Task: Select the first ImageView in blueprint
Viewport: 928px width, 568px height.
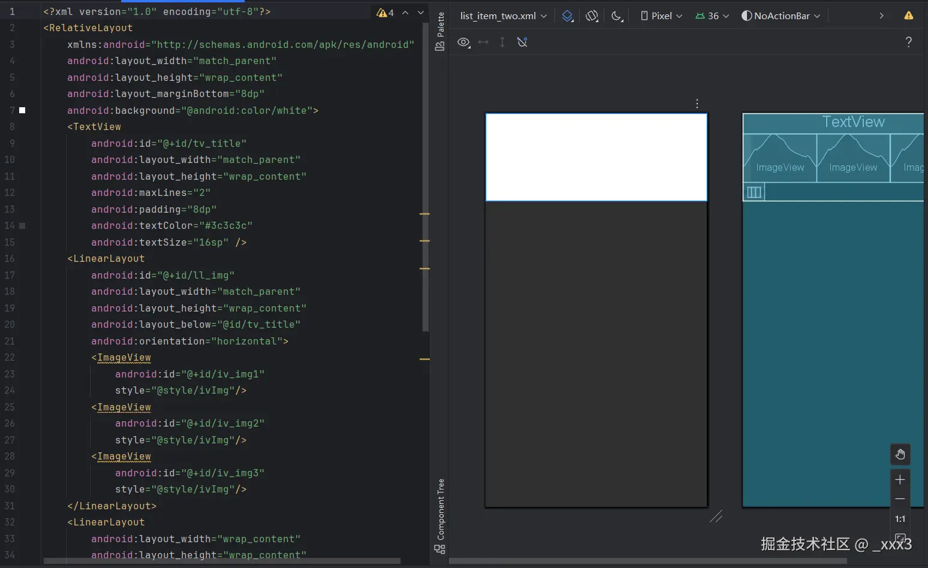Action: point(780,158)
